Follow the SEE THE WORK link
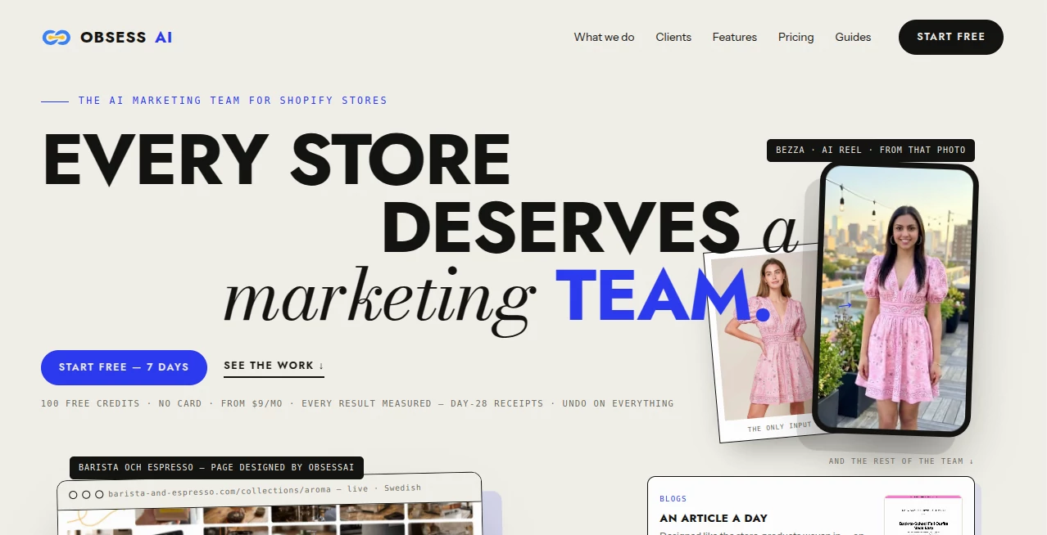The width and height of the screenshot is (1047, 535). pyautogui.click(x=274, y=366)
